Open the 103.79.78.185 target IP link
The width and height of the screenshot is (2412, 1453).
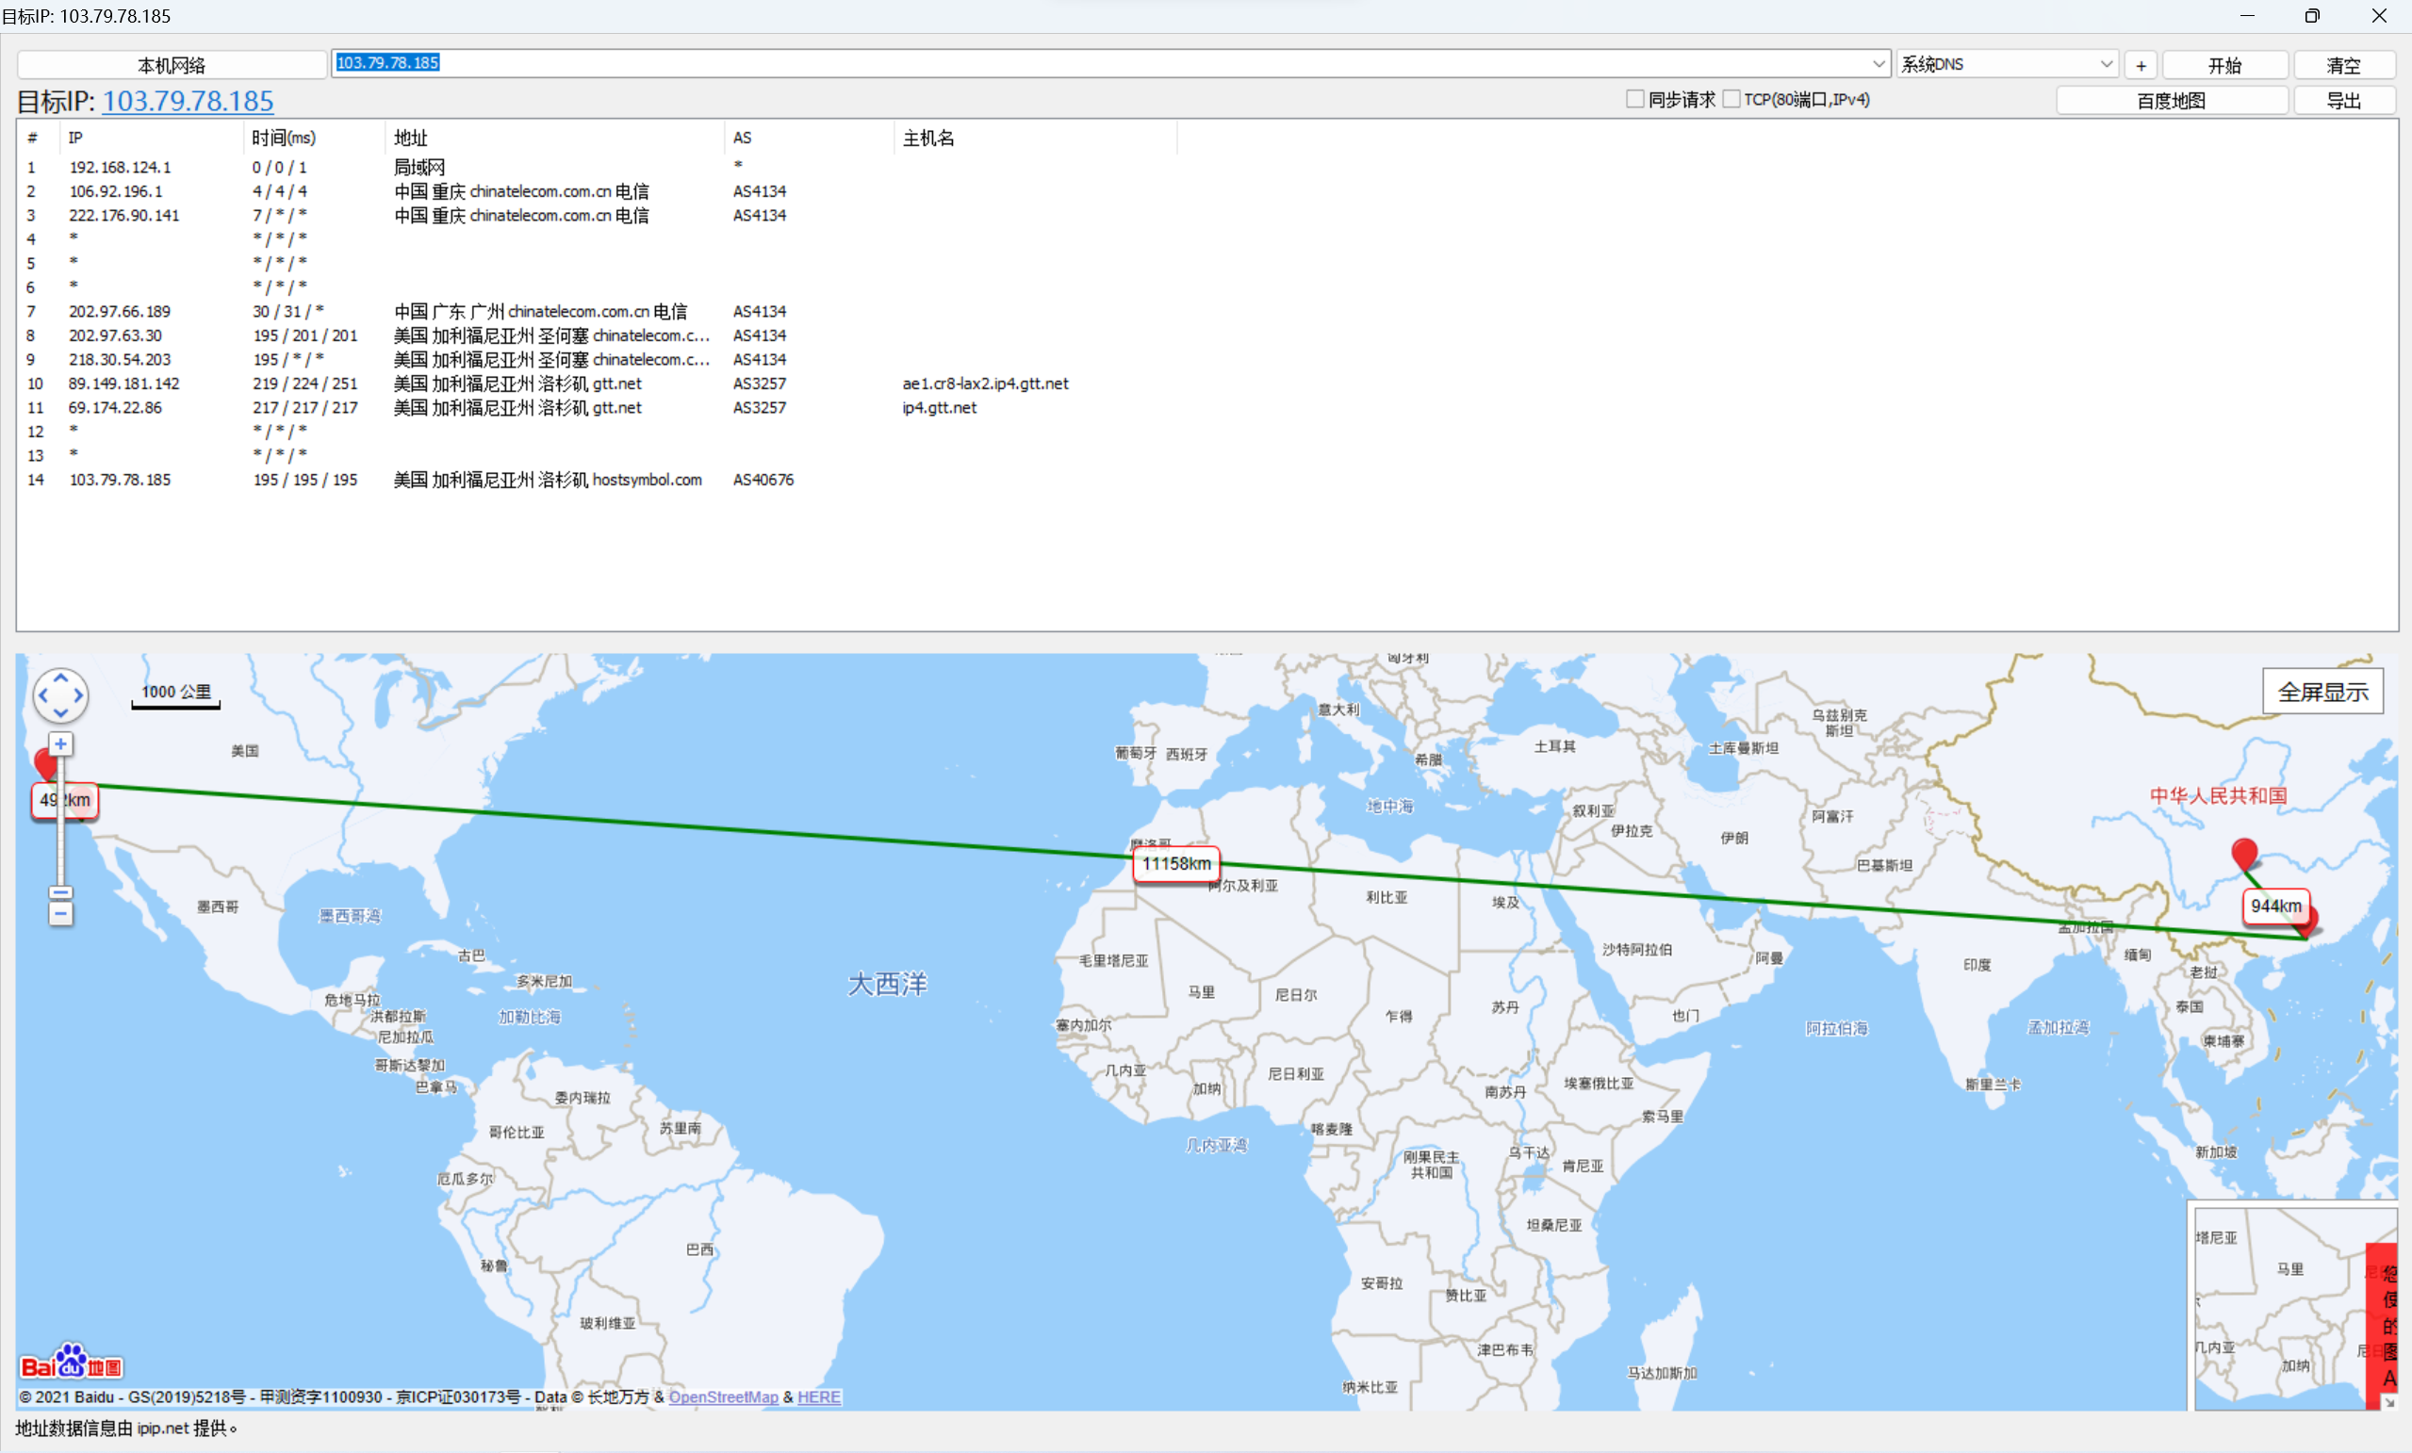tap(188, 101)
